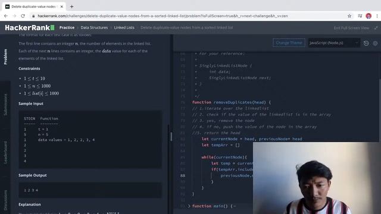Open a new browser tab
Viewport: 381px width, 214px height.
(71, 7)
